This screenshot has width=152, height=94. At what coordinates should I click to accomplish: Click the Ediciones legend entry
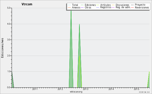(x=88, y=5)
